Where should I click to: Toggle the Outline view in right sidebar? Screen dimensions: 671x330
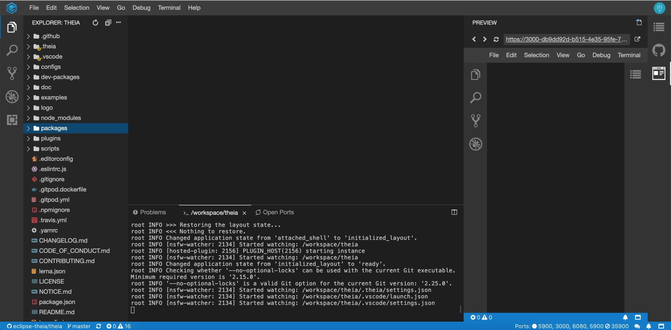(x=659, y=27)
